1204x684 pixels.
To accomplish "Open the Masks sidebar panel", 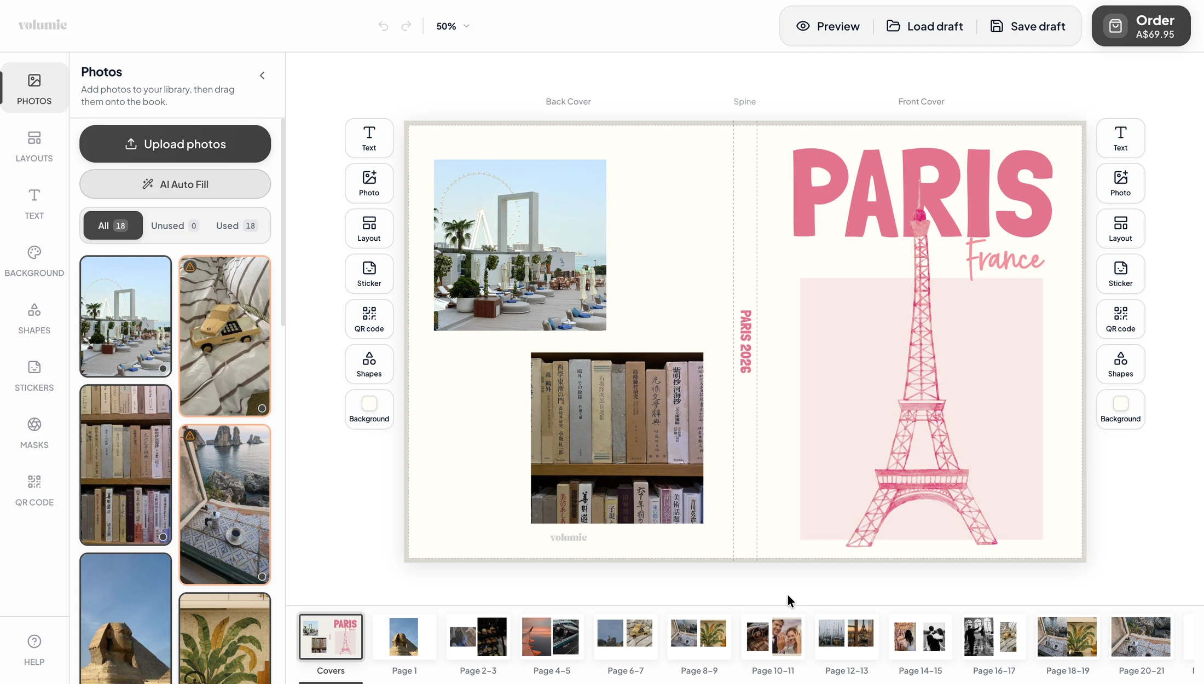I will pyautogui.click(x=34, y=433).
